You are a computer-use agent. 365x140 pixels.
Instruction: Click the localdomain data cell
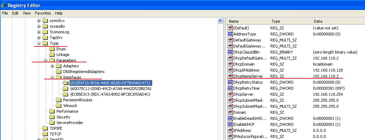[323, 64]
